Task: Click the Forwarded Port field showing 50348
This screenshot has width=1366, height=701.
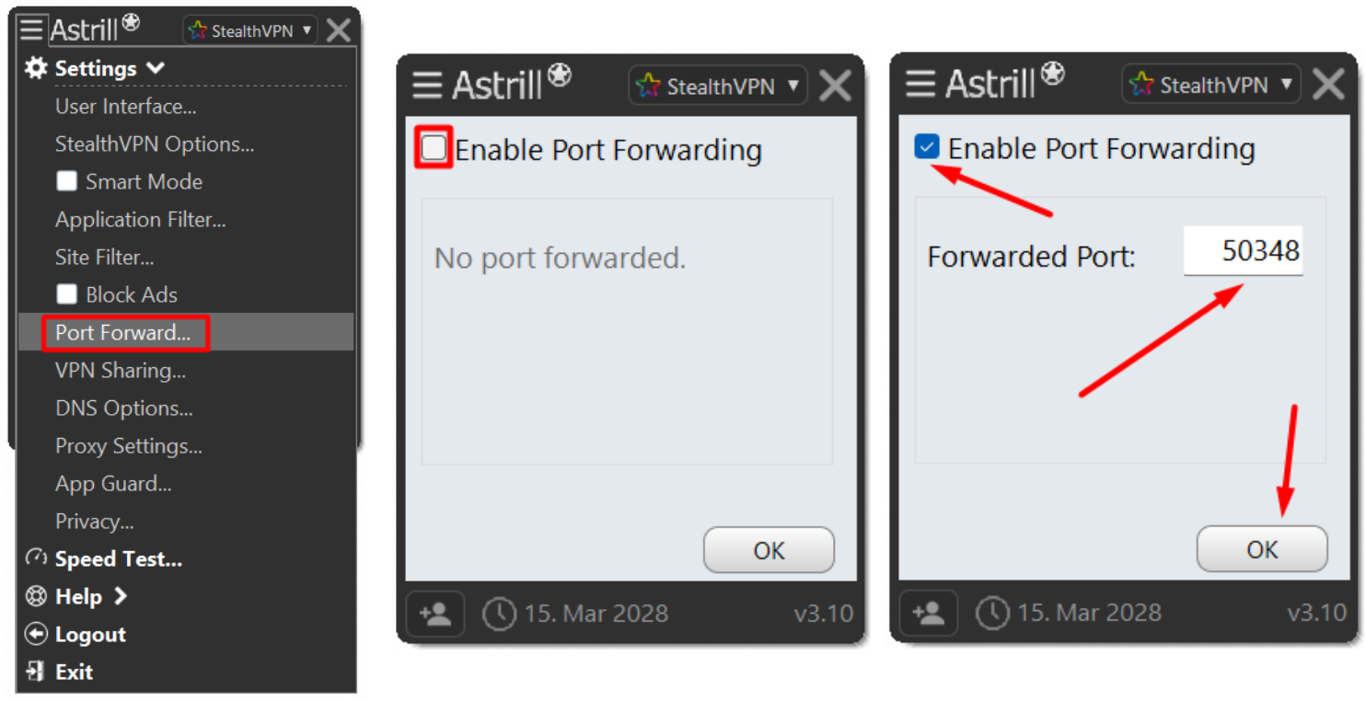Action: tap(1243, 251)
